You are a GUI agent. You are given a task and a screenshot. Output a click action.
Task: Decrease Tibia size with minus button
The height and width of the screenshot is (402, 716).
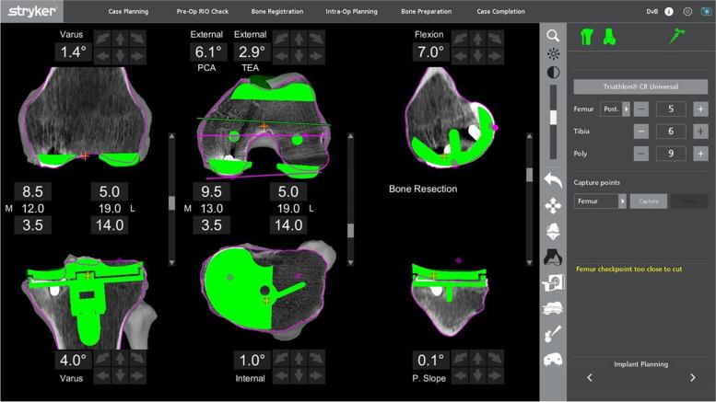640,132
